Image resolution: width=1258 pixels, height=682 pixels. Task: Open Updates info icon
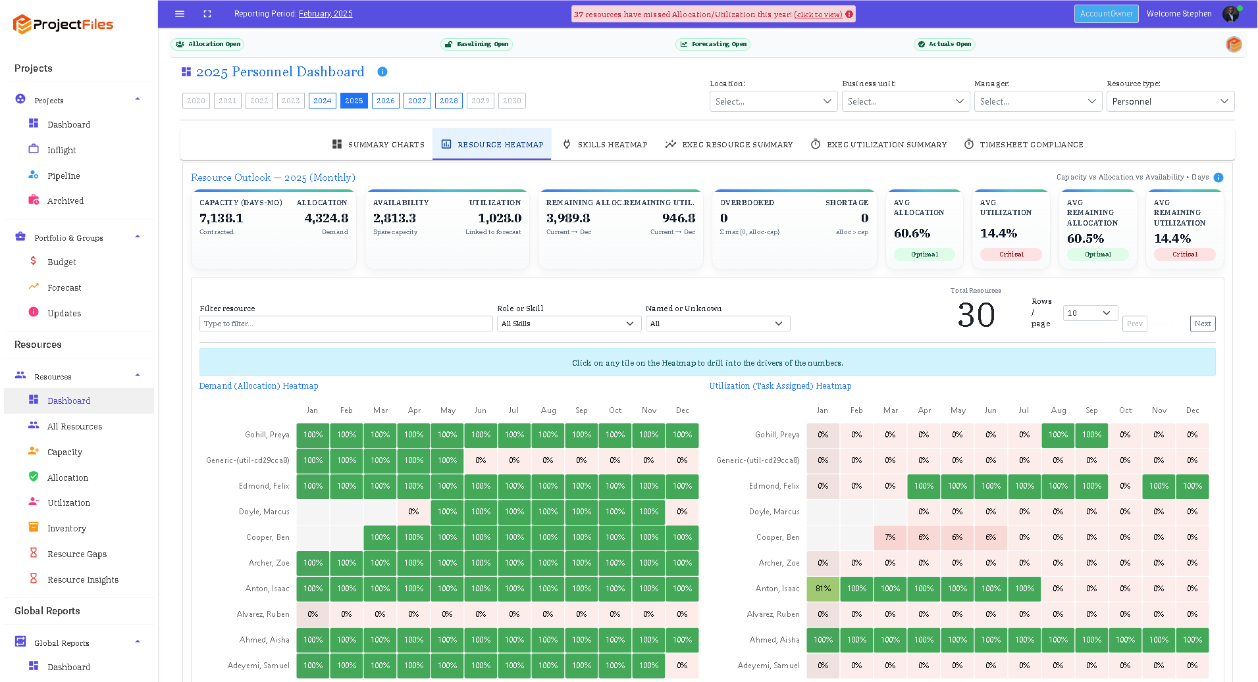[34, 312]
